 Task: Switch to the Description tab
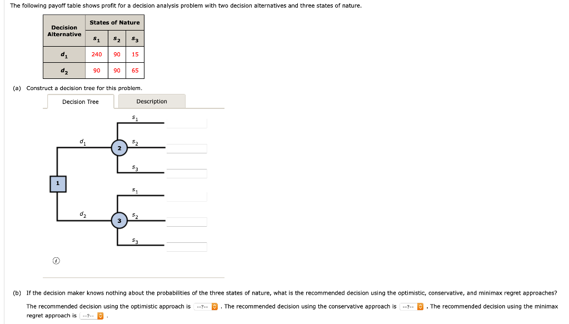click(x=152, y=101)
